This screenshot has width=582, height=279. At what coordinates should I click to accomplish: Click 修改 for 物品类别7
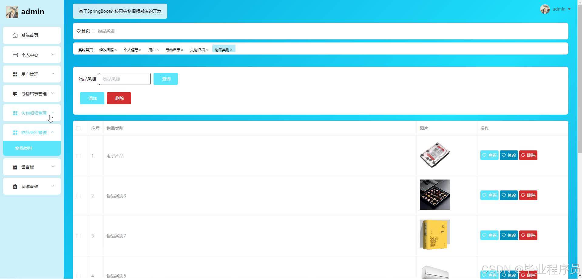click(x=509, y=235)
